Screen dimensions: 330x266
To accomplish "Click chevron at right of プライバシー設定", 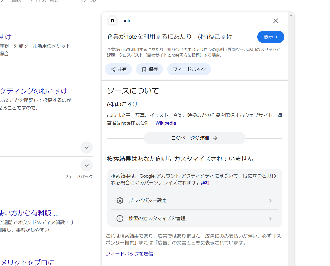I will tap(270, 200).
